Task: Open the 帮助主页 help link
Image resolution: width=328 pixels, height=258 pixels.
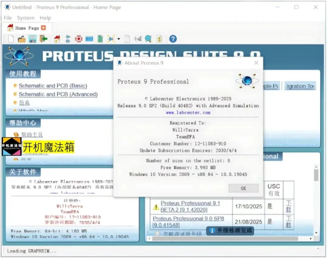Action: tap(32, 135)
